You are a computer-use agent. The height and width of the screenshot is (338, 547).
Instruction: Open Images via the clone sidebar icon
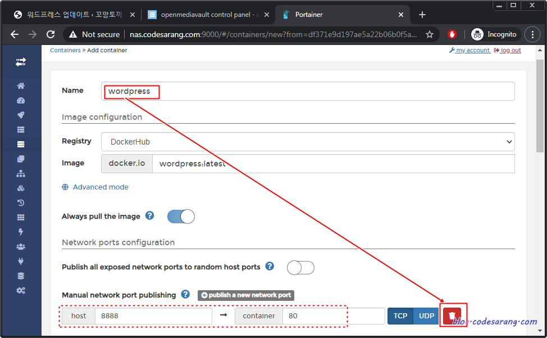21,159
